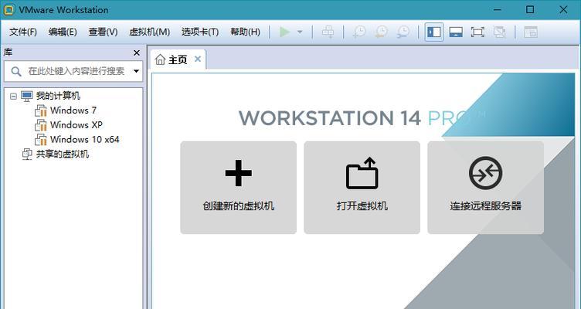This screenshot has height=309, width=581.
Task: Click 连接远程服务器 connect server tile
Action: pyautogui.click(x=486, y=188)
